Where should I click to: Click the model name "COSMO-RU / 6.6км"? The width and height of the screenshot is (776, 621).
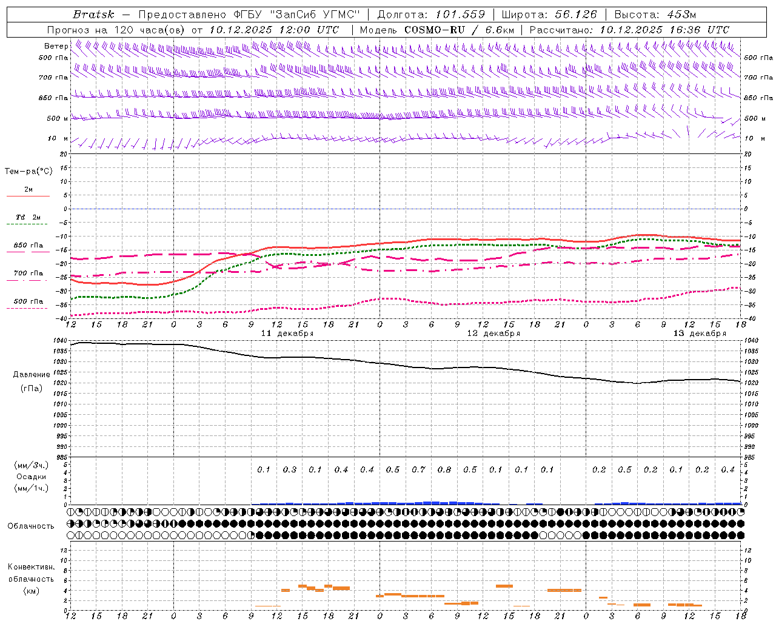(x=460, y=30)
